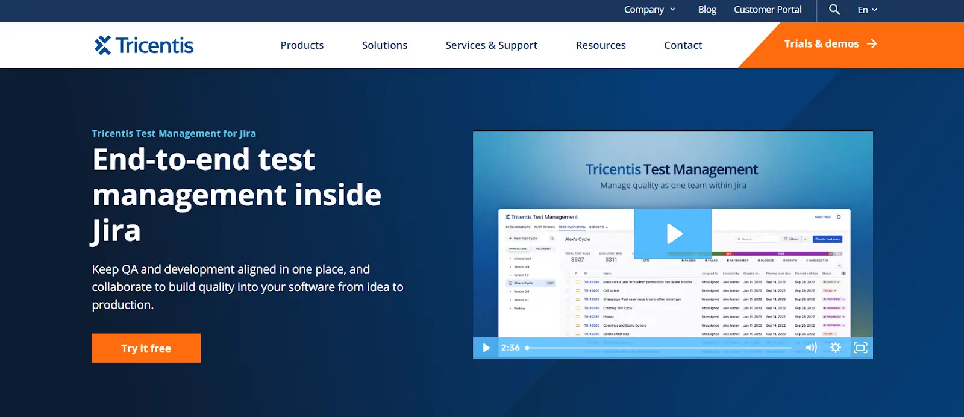
Task: Click the Tricentis Test Management for Jira link
Action: [x=174, y=133]
